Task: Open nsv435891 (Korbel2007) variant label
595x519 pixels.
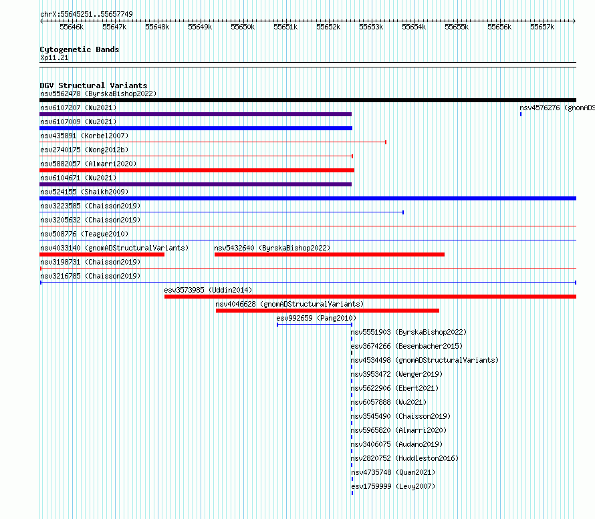Action: pos(84,136)
